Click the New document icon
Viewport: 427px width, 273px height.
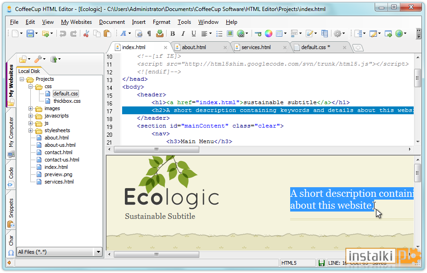[x=15, y=33]
